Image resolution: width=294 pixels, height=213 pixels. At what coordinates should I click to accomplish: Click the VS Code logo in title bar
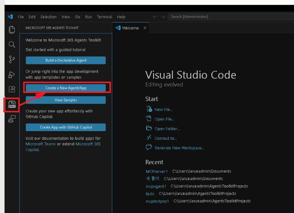(10, 17)
